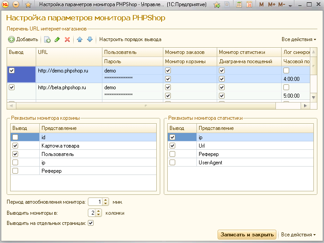Increase the Выводить мониторы в columns value
Viewport: 324px width, 243px height.
tap(99, 211)
